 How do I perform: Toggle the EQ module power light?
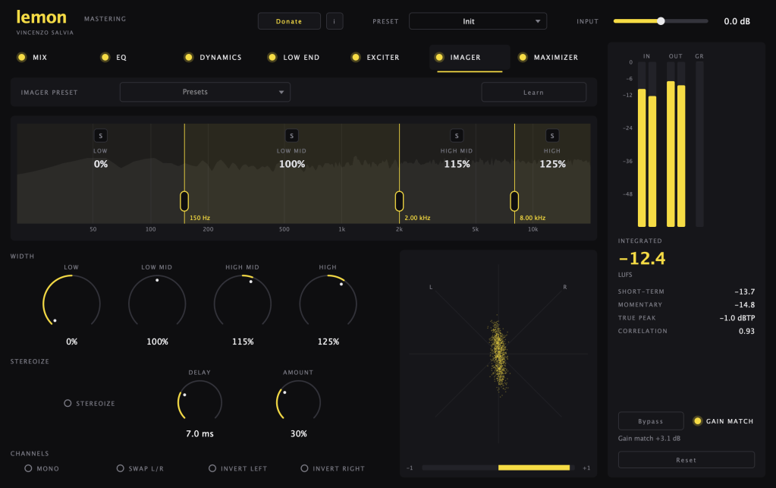point(105,58)
